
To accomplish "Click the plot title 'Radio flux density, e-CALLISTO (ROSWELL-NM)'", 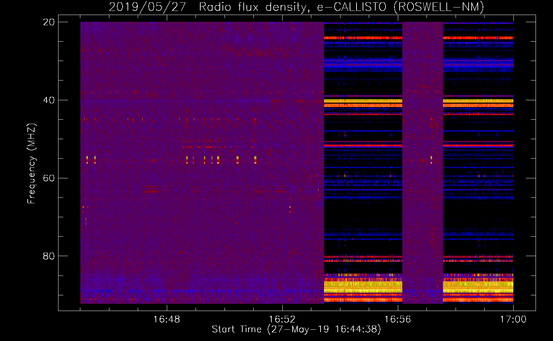I will pyautogui.click(x=341, y=7).
